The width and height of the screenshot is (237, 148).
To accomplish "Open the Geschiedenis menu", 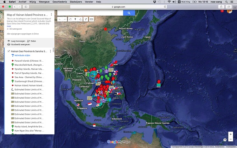I will coord(60,2).
